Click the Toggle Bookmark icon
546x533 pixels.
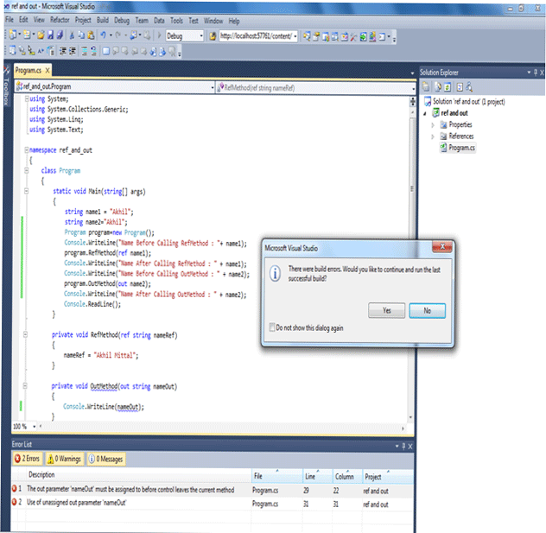click(106, 51)
